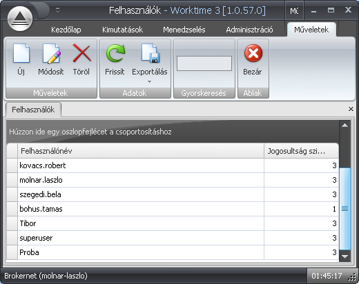Click the Töröl delete icon
This screenshot has height=284, width=359.
[81, 53]
